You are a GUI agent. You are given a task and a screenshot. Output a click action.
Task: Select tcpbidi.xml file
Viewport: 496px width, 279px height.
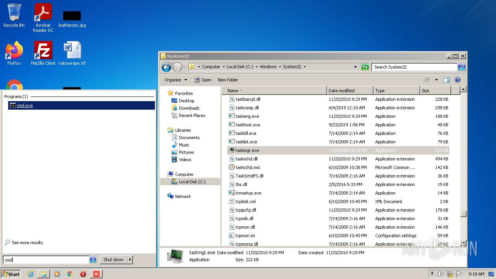245,201
